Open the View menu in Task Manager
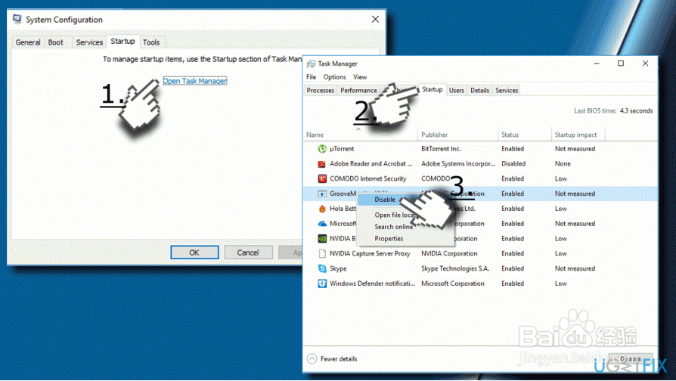676x381 pixels. [x=360, y=77]
